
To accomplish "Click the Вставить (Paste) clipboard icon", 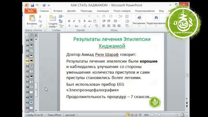I will (32, 18).
